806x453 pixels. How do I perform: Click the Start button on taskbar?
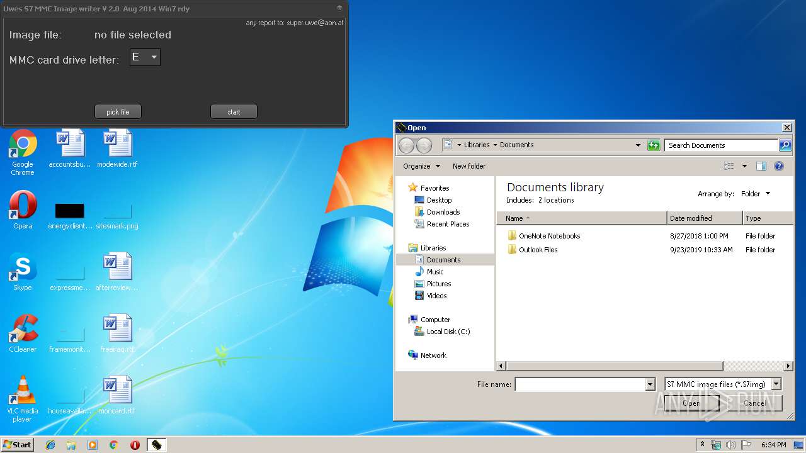pos(18,445)
